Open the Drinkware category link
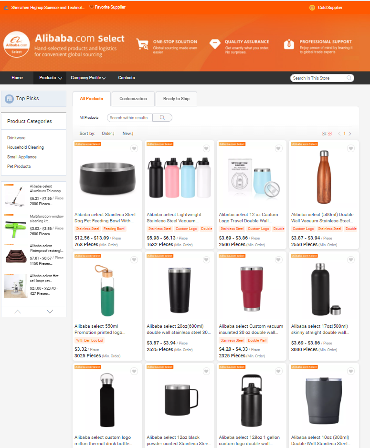Screen dimensions: 370x448 point(16,138)
